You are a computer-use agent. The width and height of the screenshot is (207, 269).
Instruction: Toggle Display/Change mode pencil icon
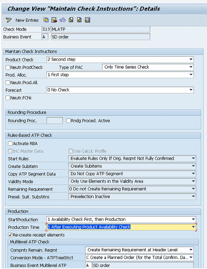pos(8,20)
